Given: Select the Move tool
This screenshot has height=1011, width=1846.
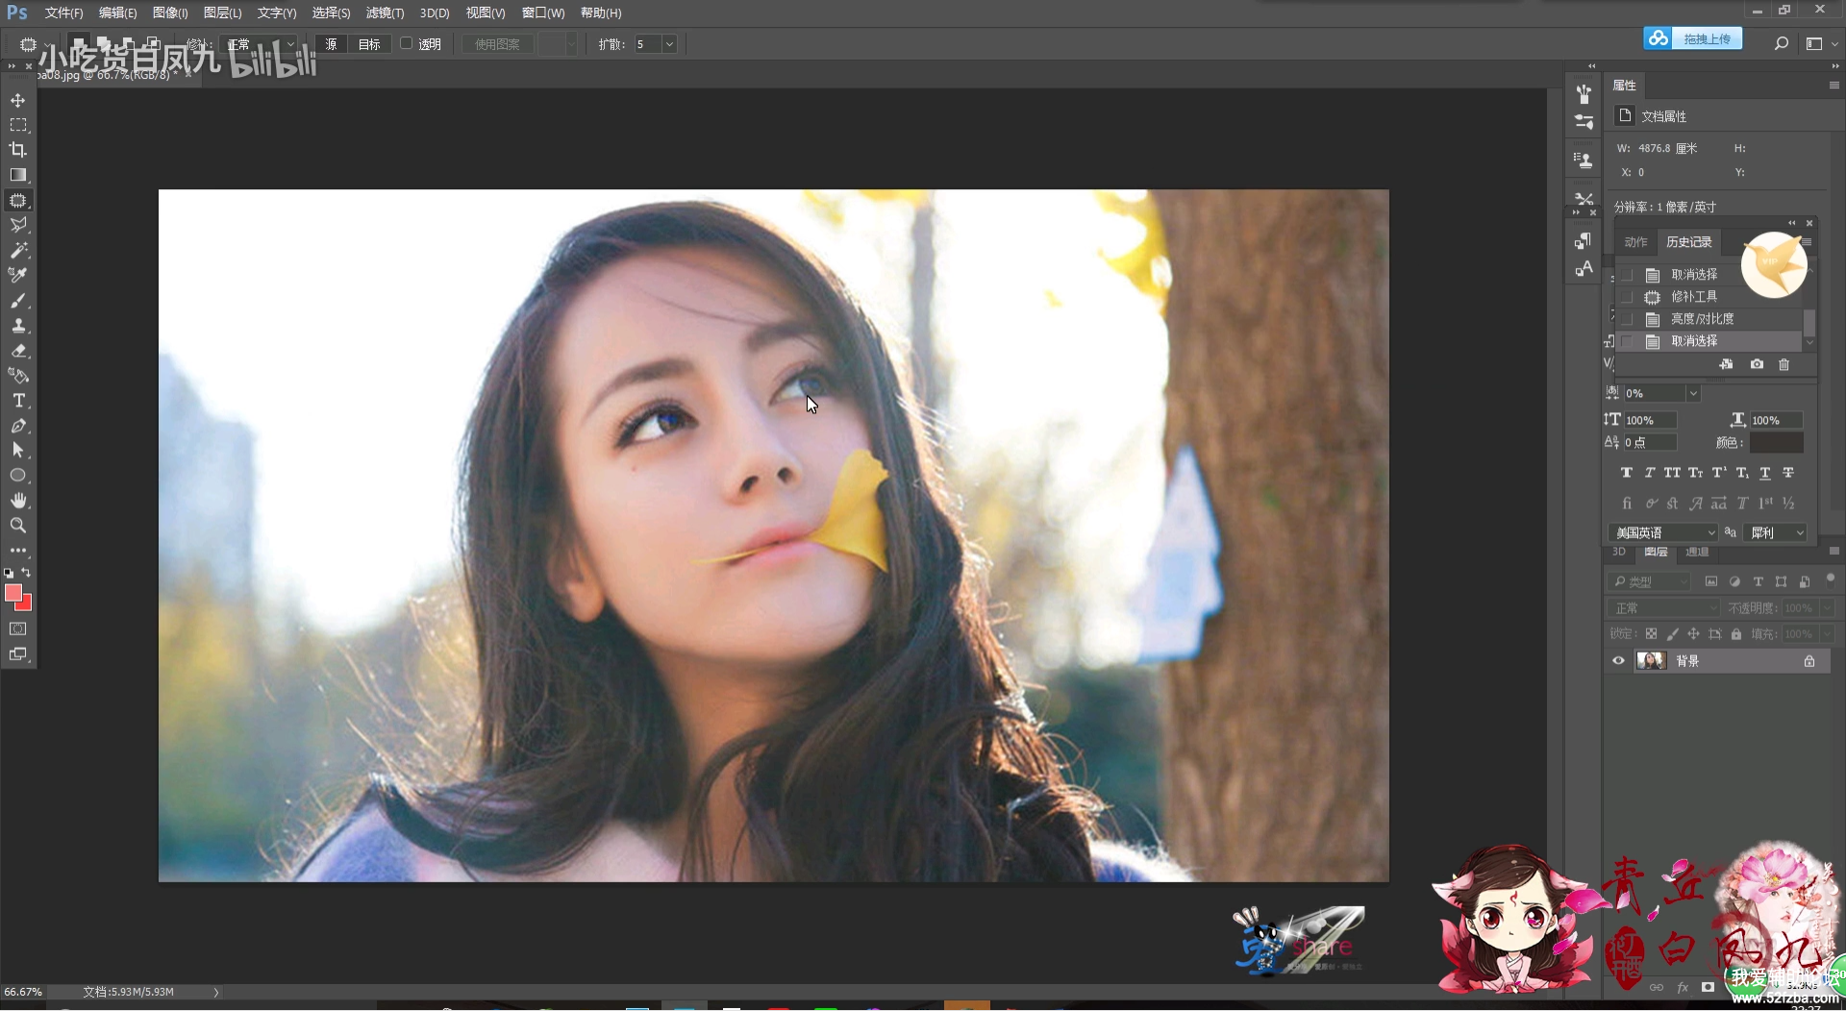Looking at the screenshot, I should tap(18, 100).
